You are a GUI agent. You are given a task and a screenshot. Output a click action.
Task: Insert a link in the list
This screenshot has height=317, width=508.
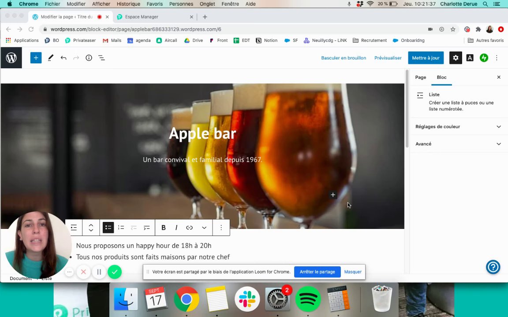click(x=190, y=228)
